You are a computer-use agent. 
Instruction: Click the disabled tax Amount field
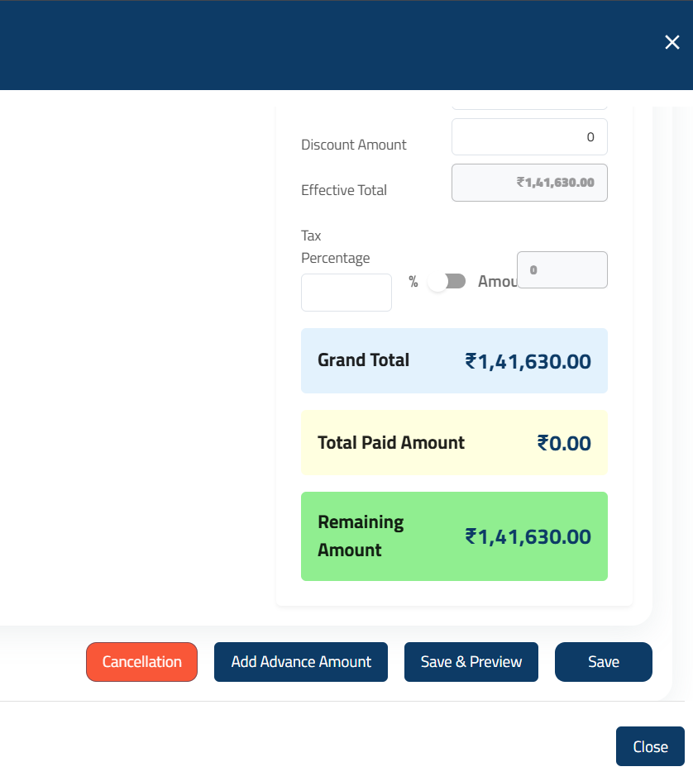tap(562, 269)
